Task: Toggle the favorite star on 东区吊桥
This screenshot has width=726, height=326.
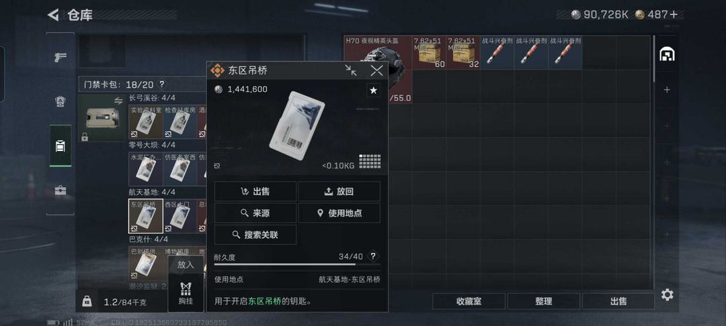Action: coord(374,91)
